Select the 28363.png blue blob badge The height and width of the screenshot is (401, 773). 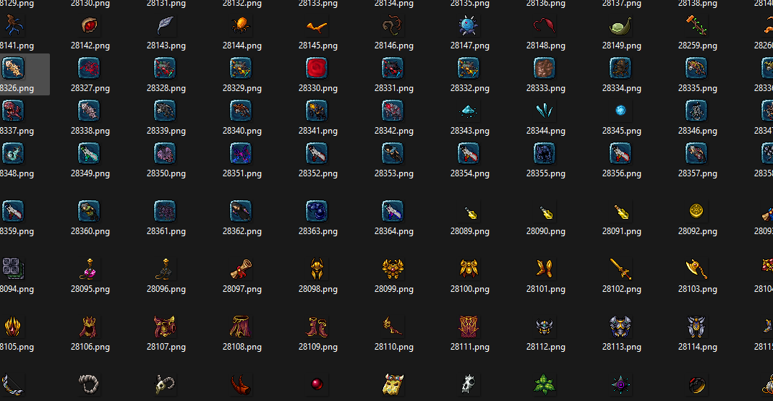tap(317, 211)
